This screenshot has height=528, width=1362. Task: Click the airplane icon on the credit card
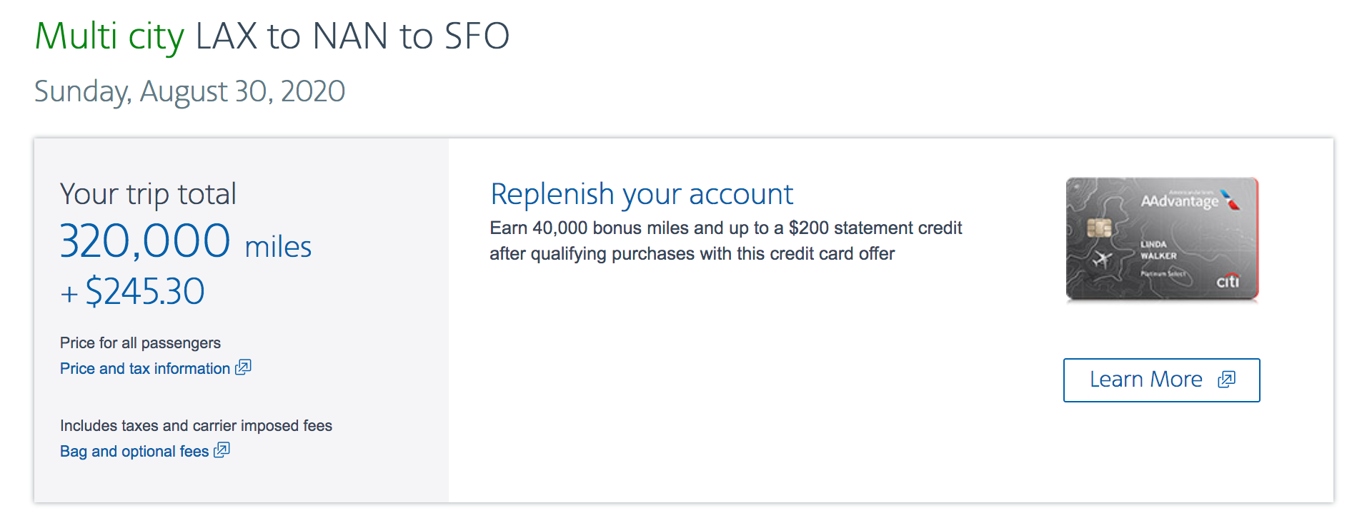point(1103,259)
